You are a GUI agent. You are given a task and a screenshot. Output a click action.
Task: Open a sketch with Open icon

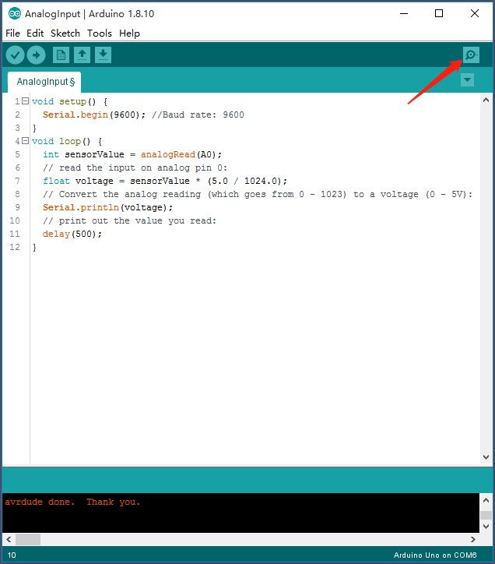point(82,55)
